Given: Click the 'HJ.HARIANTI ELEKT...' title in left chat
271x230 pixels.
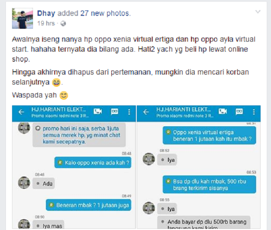Looking at the screenshot, I should point(59,110).
